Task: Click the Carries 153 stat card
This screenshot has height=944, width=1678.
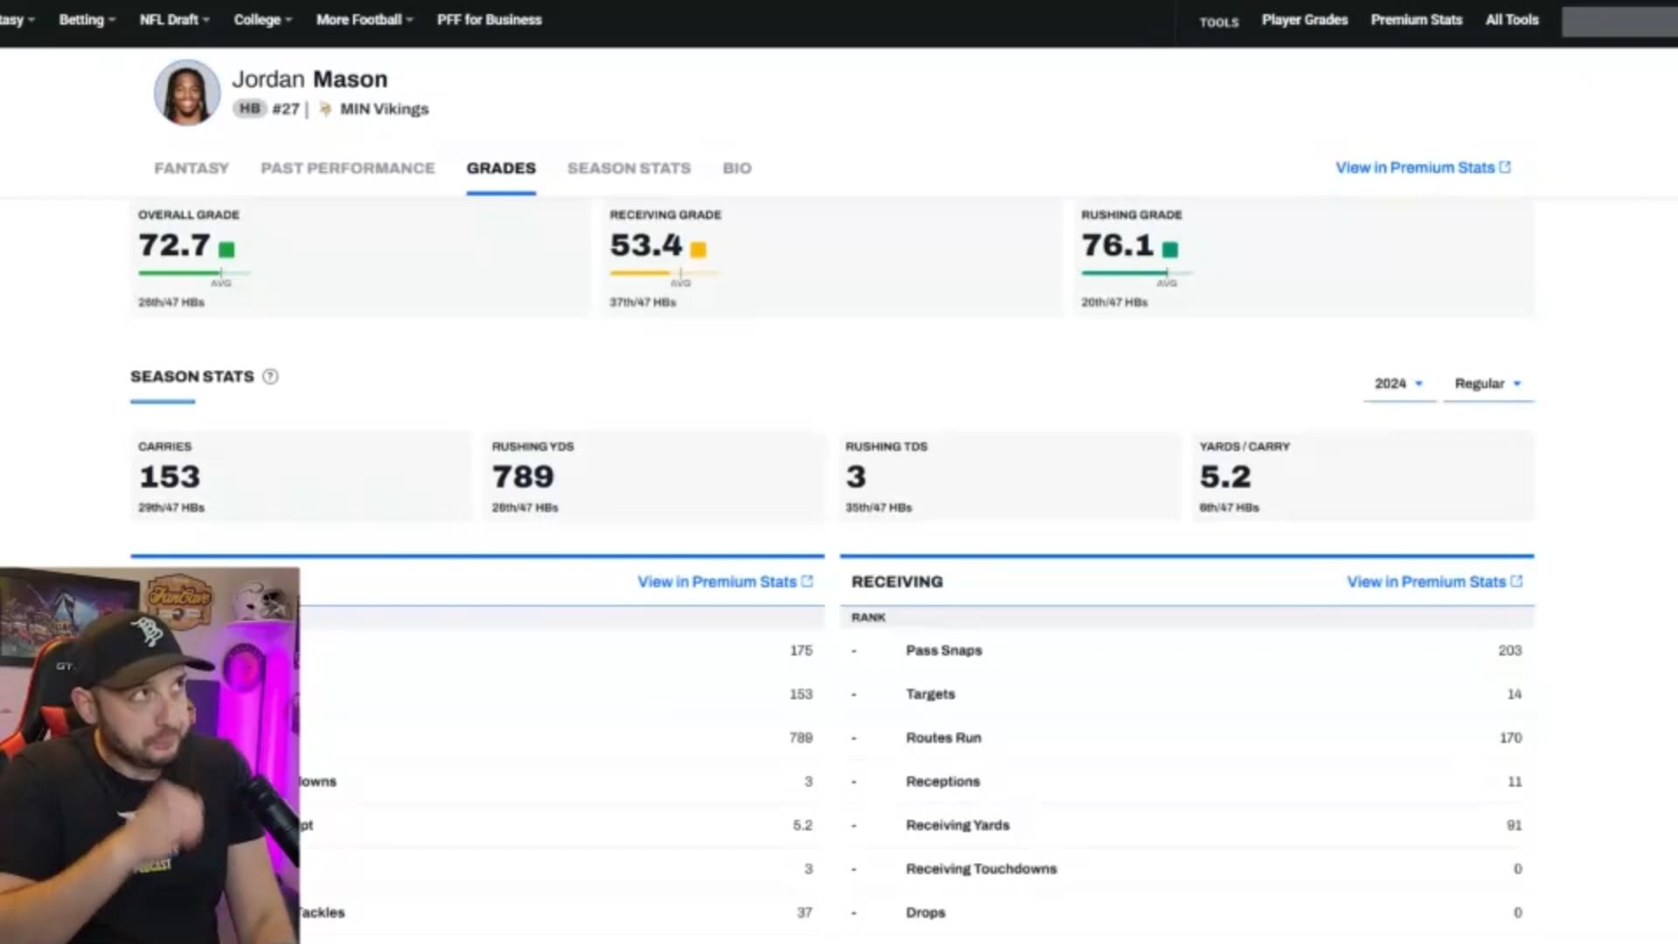Action: tap(301, 476)
